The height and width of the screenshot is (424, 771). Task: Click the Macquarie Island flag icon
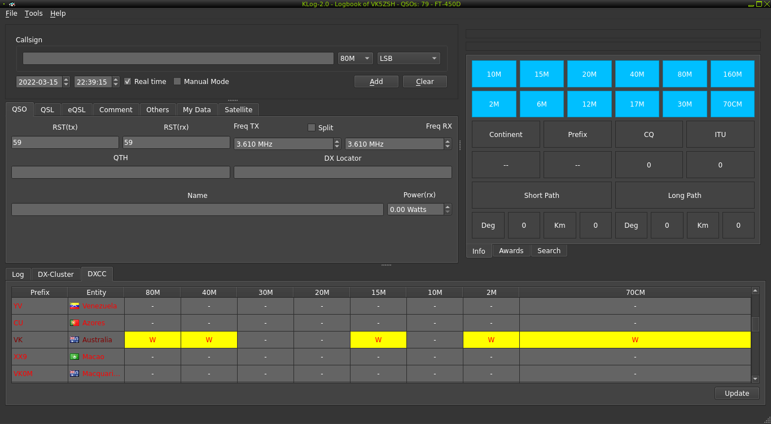pos(74,374)
